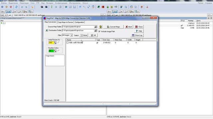Sort map list by Disk Size column
Image resolution: width=213 pixels, height=119 pixels.
pyautogui.click(x=108, y=40)
